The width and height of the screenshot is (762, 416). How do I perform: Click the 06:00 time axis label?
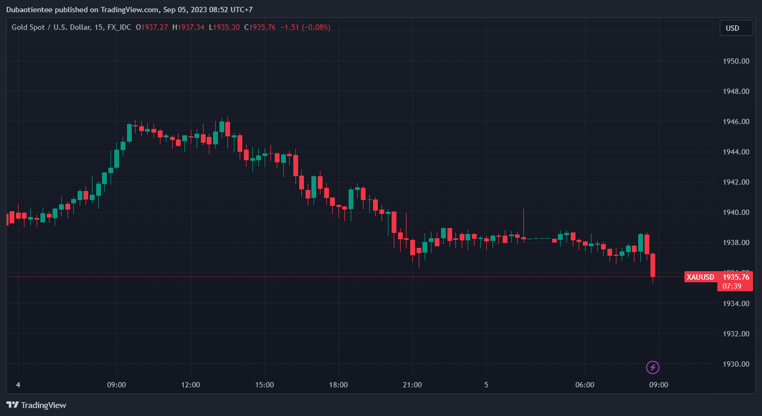[x=585, y=385]
